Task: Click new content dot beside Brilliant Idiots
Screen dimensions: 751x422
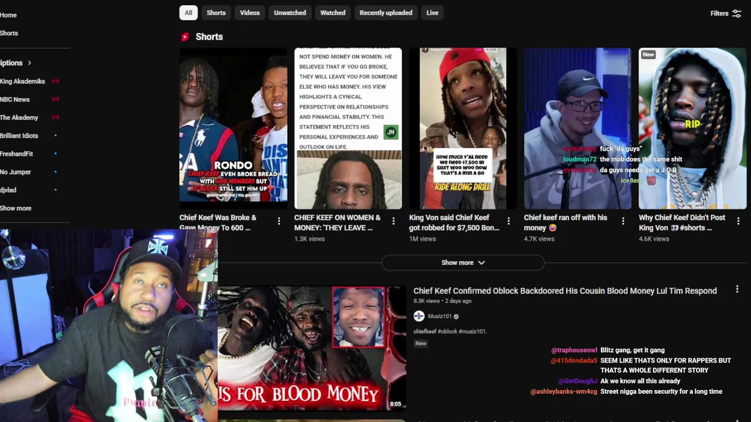Action: click(56, 136)
